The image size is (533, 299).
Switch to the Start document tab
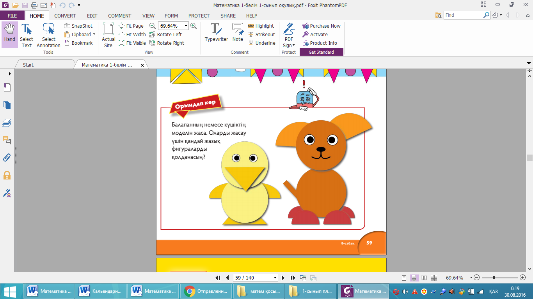pyautogui.click(x=28, y=65)
